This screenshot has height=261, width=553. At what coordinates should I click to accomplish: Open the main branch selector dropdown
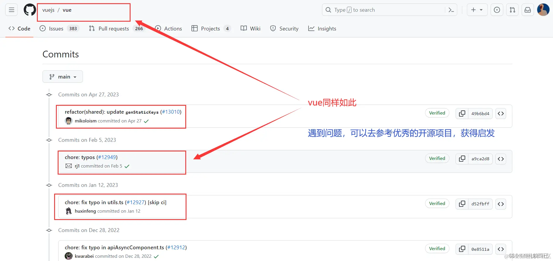click(63, 76)
